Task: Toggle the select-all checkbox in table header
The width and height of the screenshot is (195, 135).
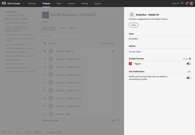Action: (x=45, y=43)
